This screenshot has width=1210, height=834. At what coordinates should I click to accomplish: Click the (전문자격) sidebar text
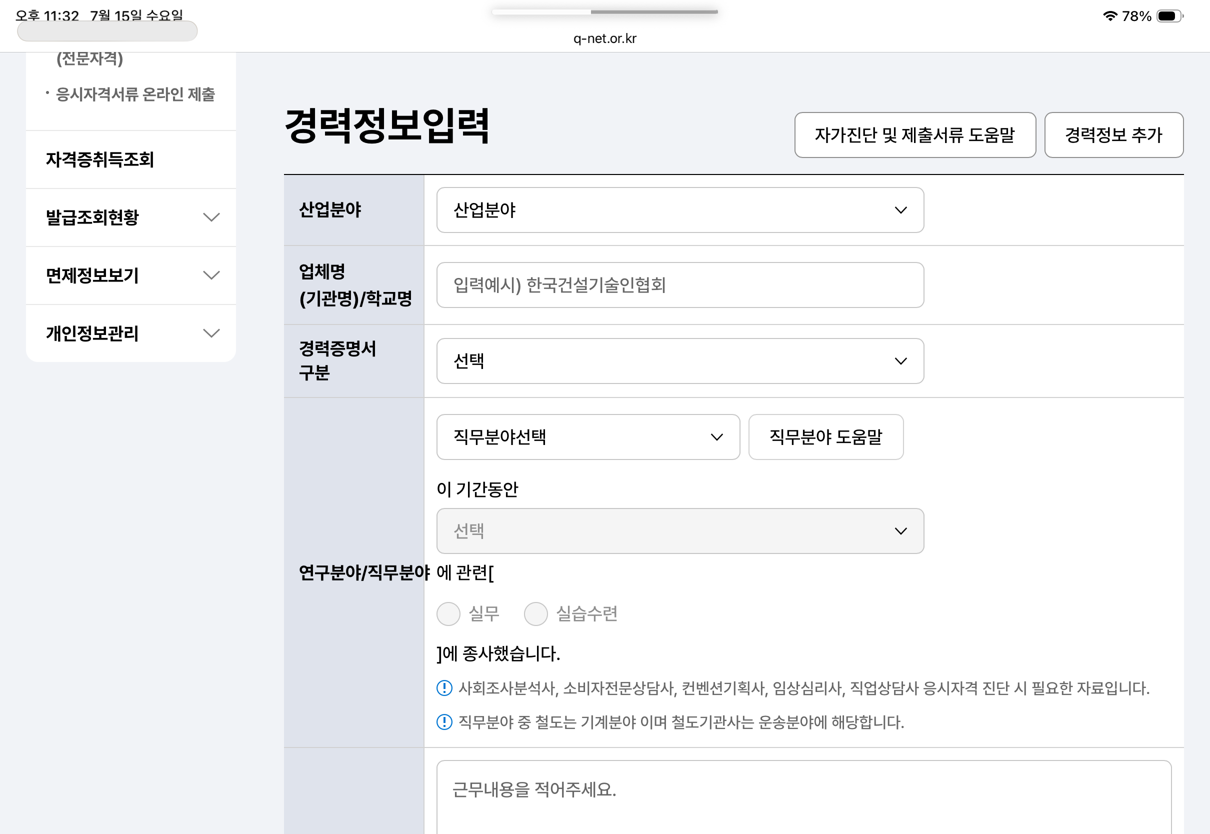[90, 58]
